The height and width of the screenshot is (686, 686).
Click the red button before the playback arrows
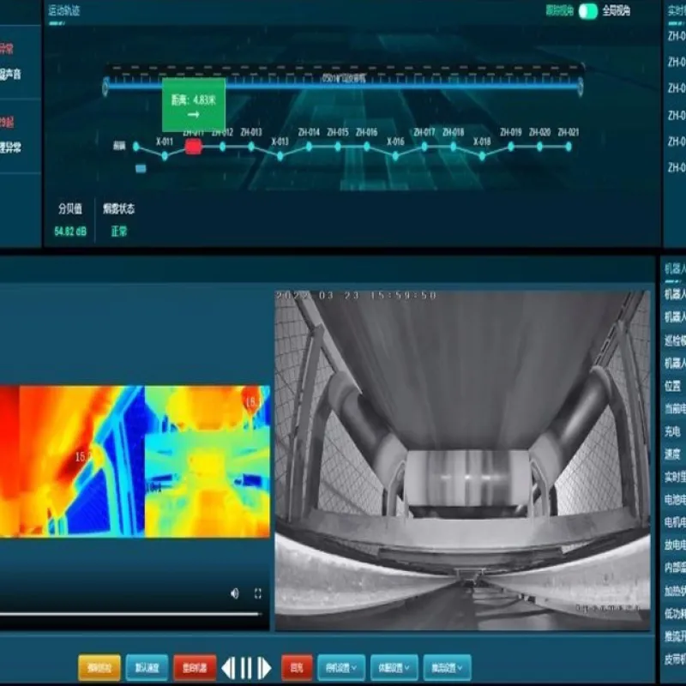tap(195, 668)
